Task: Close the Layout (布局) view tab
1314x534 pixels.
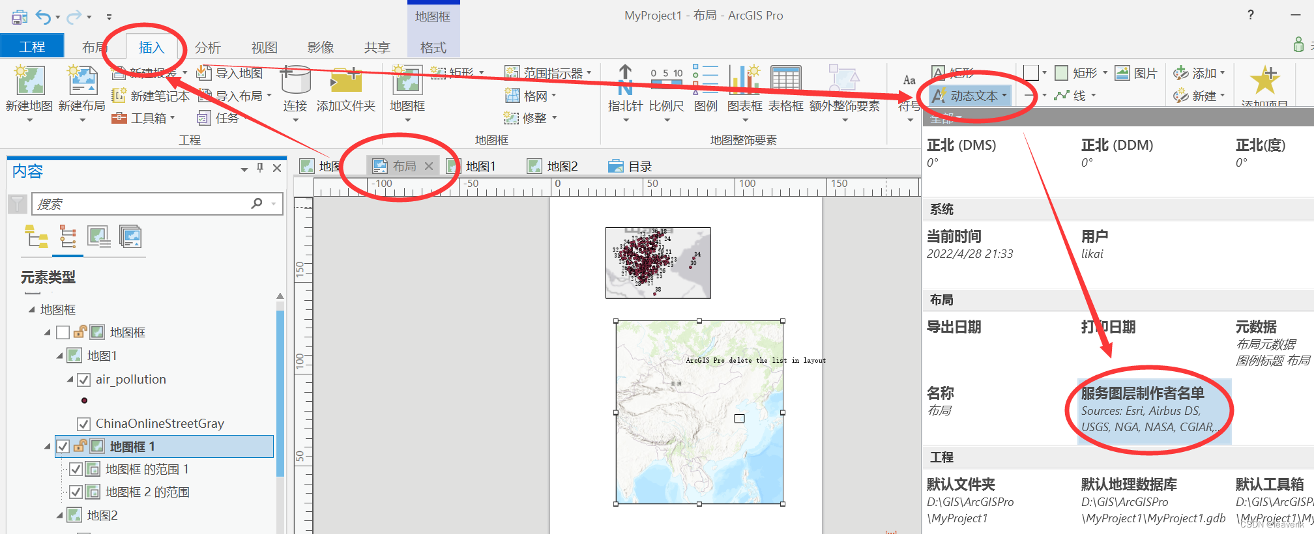Action: (429, 166)
